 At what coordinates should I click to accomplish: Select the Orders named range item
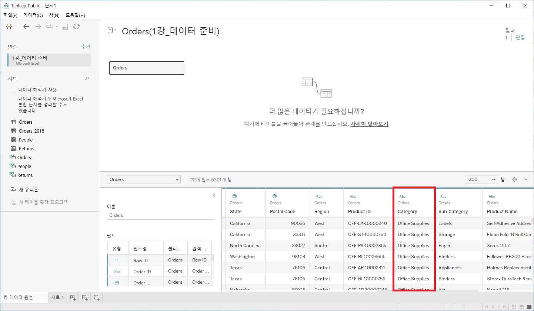(x=24, y=157)
